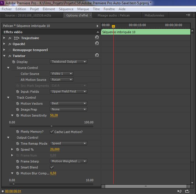
Task: Reset the Opacité effect
Action: pos(97,43)
